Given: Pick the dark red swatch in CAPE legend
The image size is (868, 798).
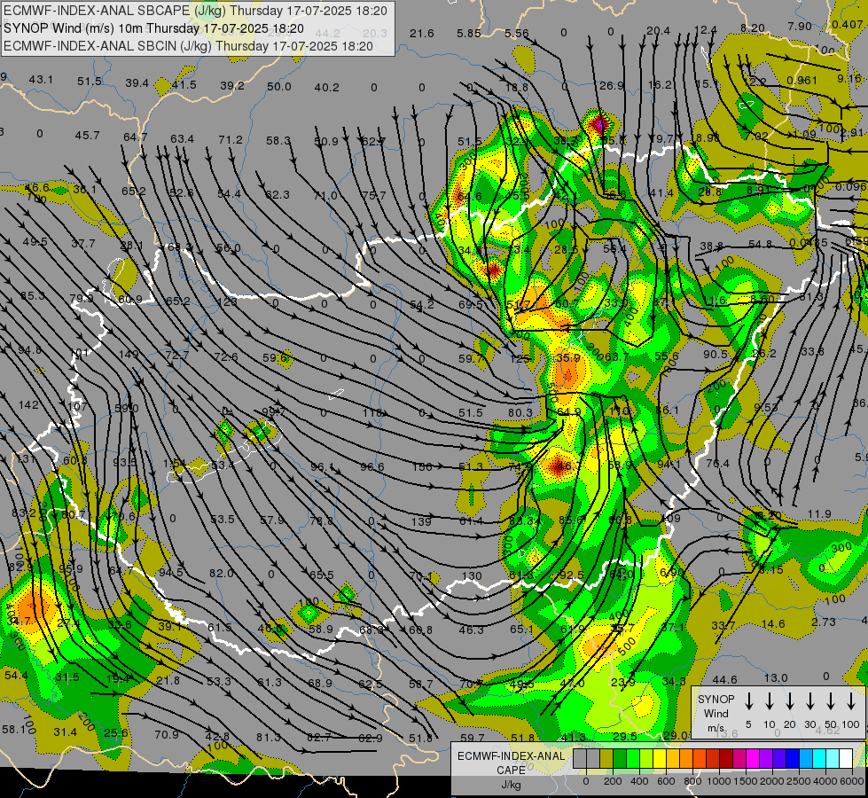Looking at the screenshot, I should (726, 758).
